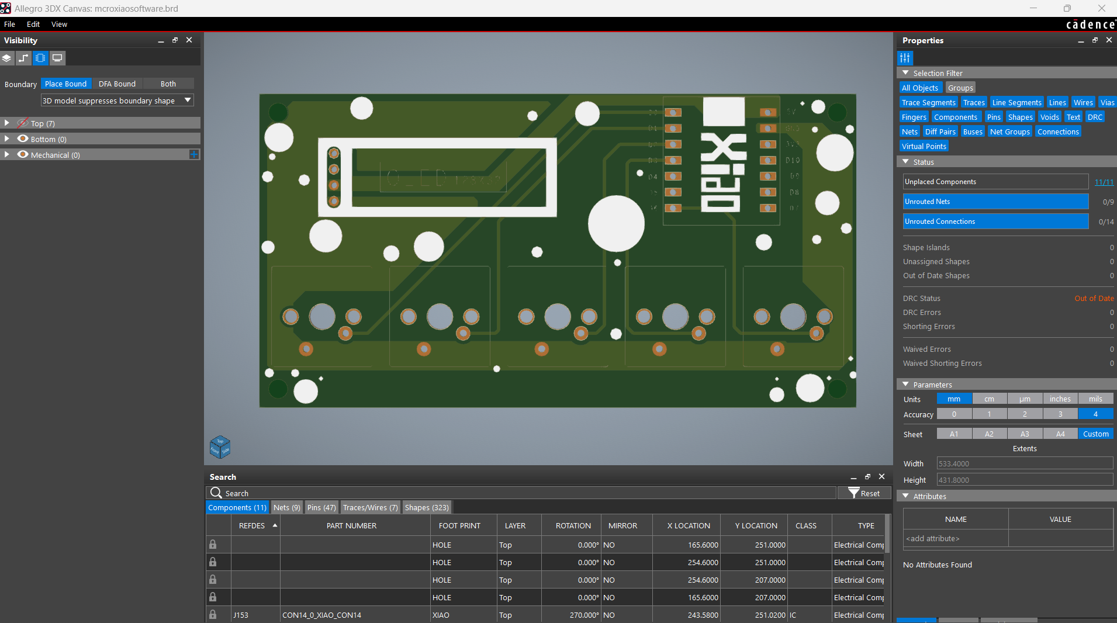The image size is (1117, 623).
Task: Select the Components visibility tab icon
Action: (40, 58)
